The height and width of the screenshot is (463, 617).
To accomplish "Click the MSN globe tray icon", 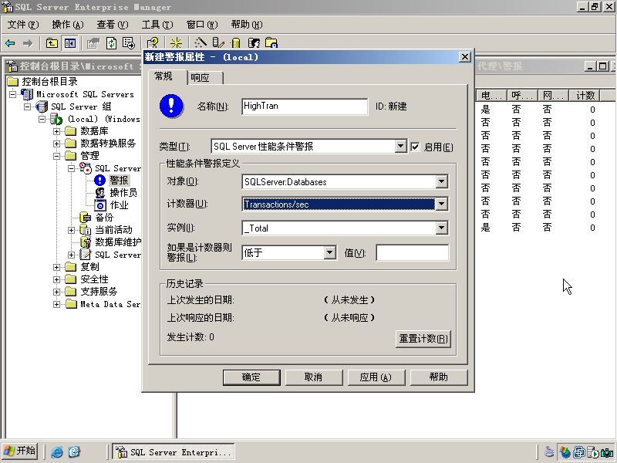I will coord(565,452).
